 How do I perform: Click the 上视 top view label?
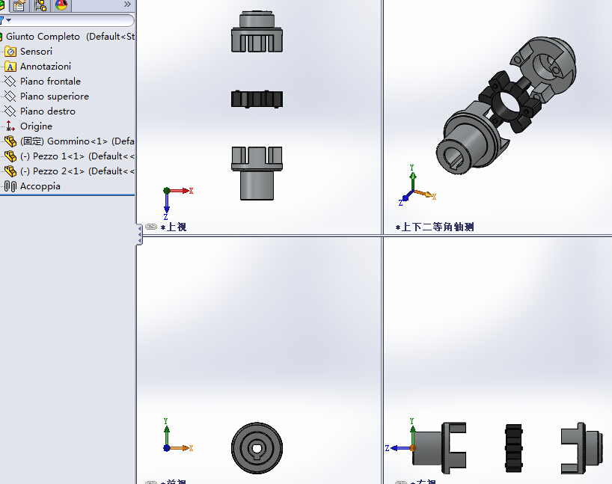click(x=174, y=227)
